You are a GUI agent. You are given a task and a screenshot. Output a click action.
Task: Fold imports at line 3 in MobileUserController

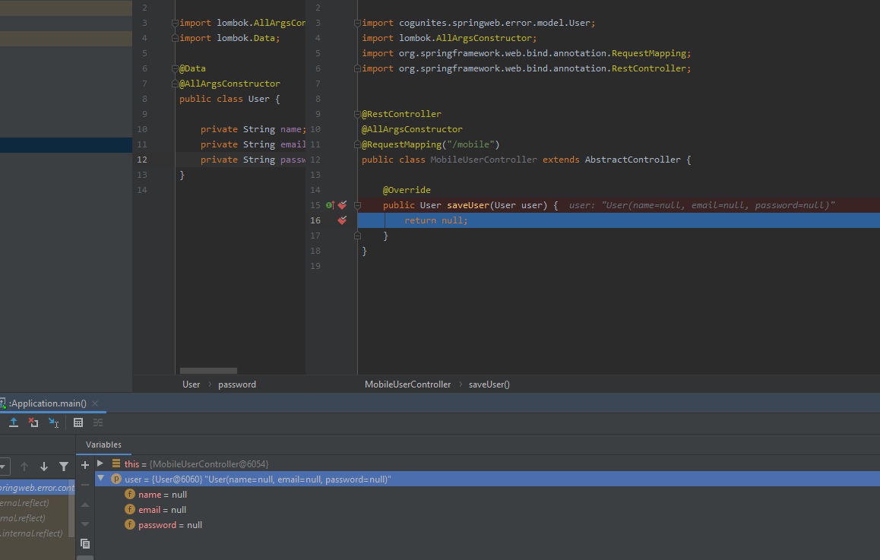[x=357, y=23]
